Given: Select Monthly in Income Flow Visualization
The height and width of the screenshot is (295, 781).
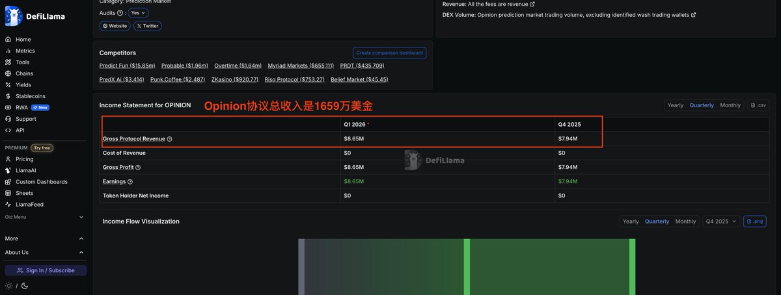Looking at the screenshot, I should pos(685,222).
